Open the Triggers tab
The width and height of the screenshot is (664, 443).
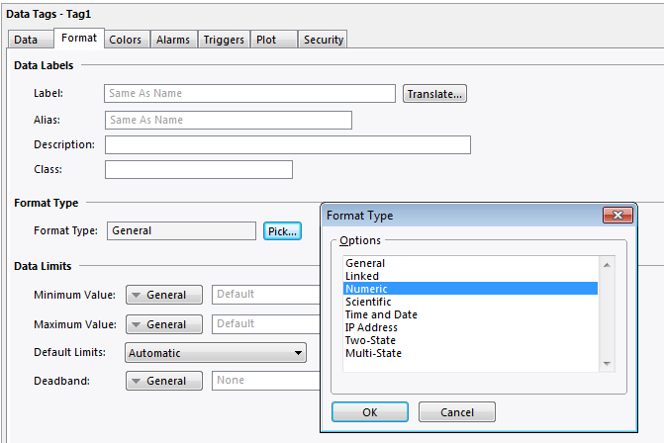tap(224, 40)
